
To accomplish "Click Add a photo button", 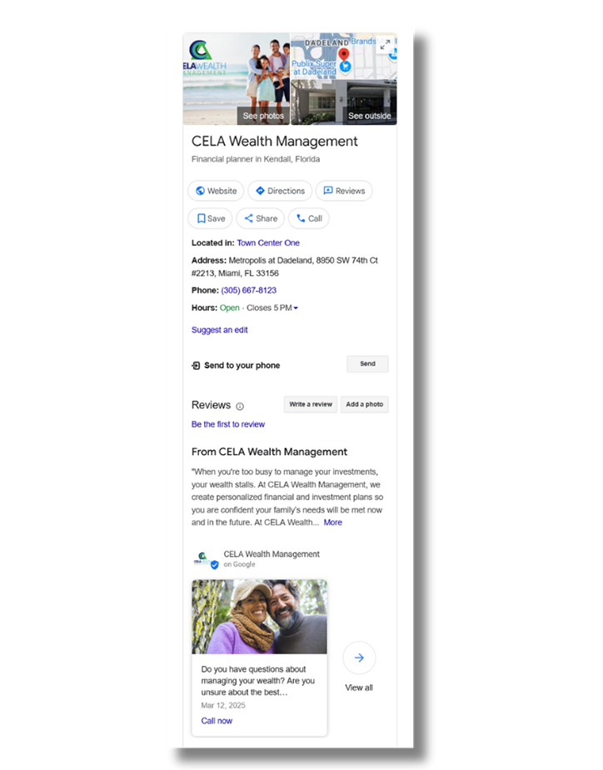I will (365, 404).
